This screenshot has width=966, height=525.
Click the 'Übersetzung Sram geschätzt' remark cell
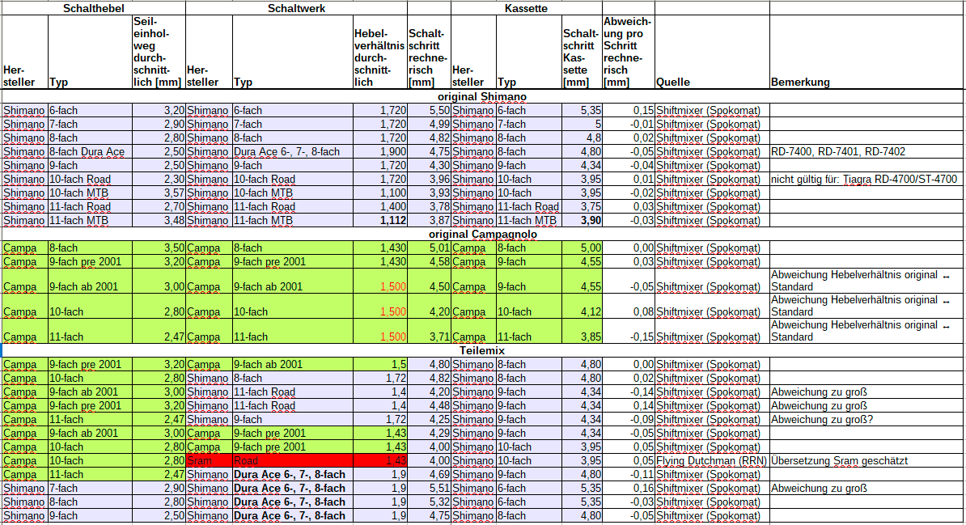866,460
